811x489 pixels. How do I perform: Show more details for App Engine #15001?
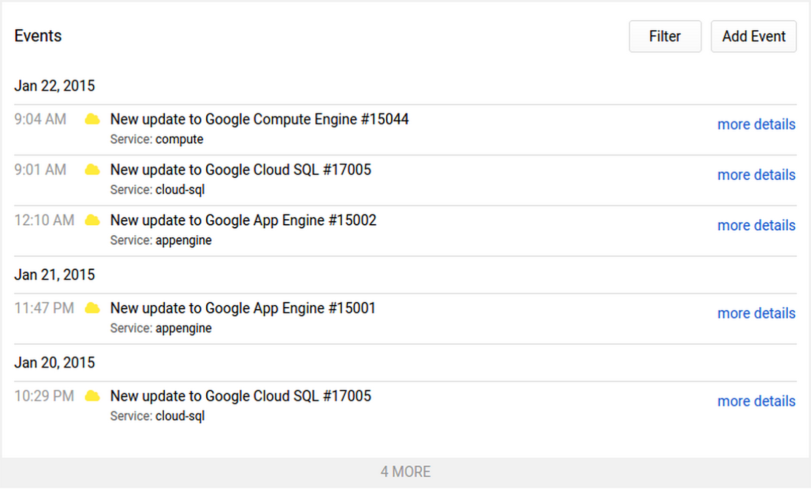coord(756,313)
